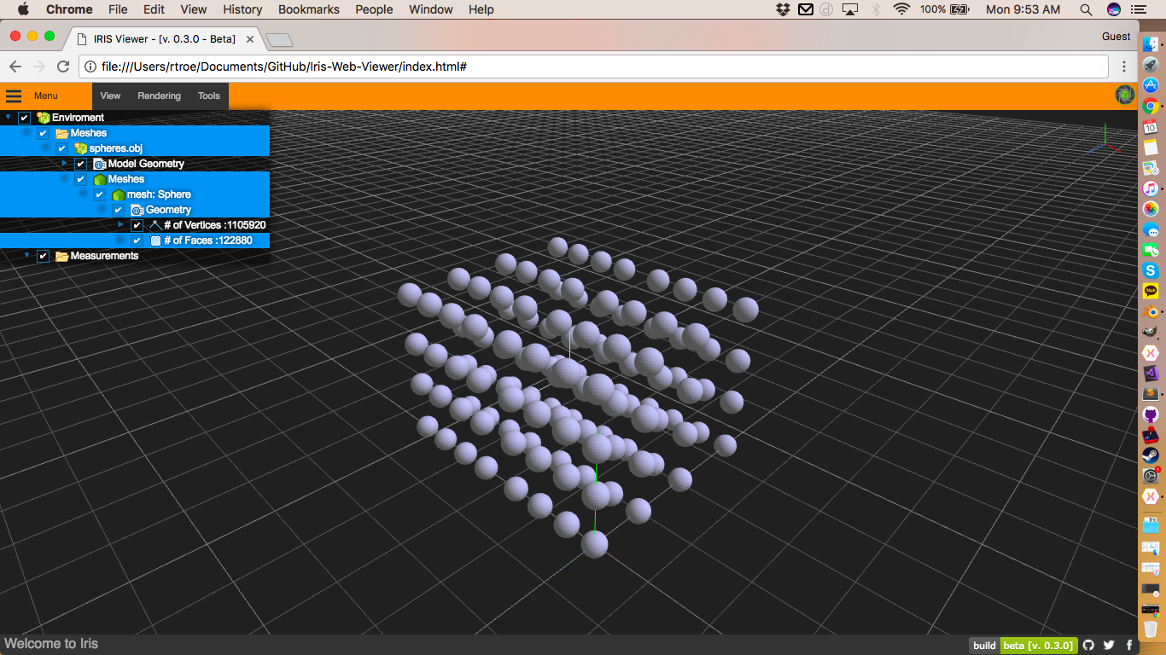Toggle the '# of Faces' checkbox
This screenshot has height=655, width=1166.
point(137,241)
